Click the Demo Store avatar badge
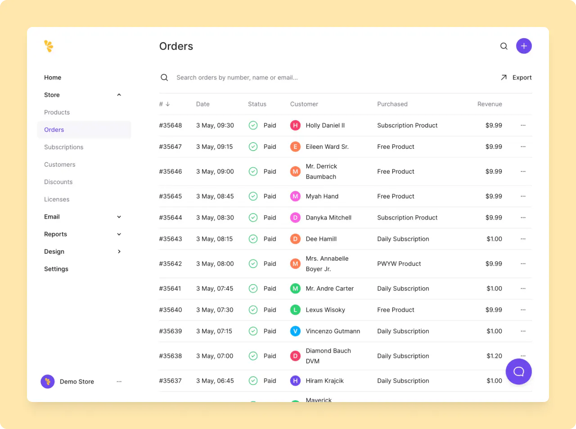The image size is (576, 429). tap(47, 381)
